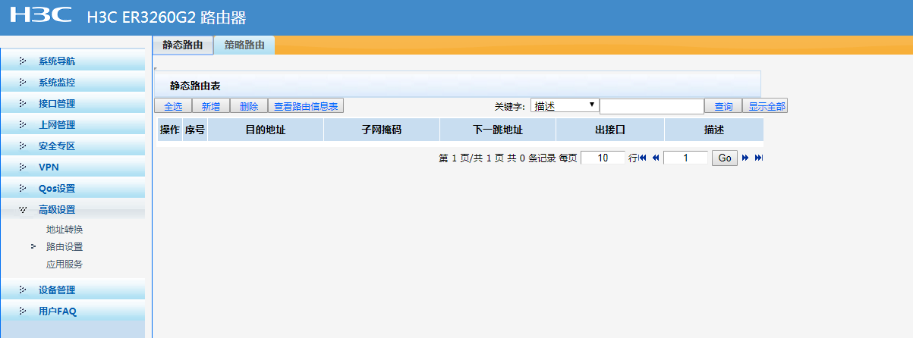Click the 静态路由表 section title
The image size is (913, 338).
(x=195, y=86)
